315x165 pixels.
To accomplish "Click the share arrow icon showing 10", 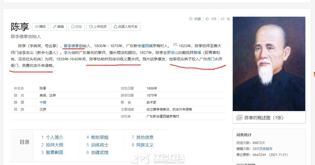I will [x=223, y=19].
